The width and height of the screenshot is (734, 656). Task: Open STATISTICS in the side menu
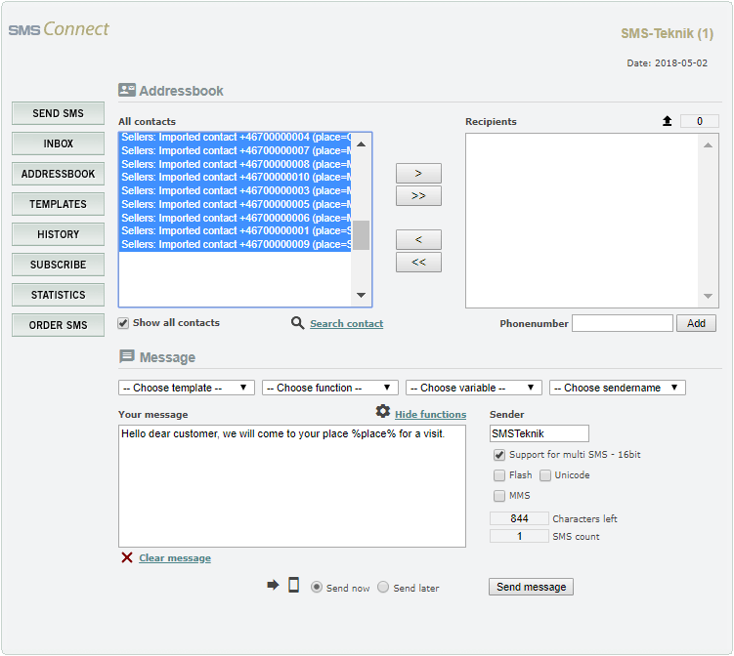click(58, 295)
